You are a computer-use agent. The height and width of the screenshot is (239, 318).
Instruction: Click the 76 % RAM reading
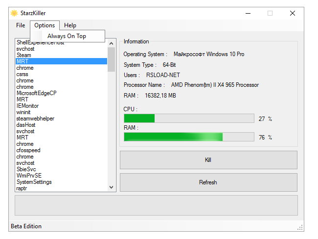coord(265,138)
